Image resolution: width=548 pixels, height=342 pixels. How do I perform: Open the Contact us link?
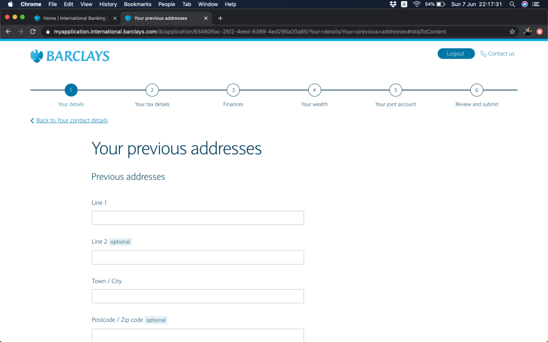point(498,53)
